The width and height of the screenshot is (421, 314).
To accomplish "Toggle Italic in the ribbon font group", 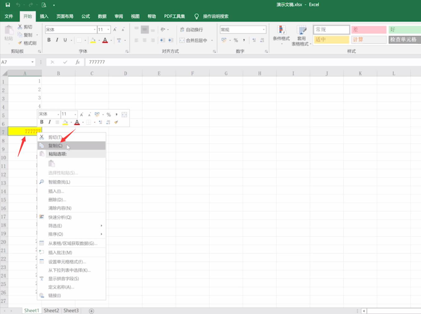I will point(57,40).
